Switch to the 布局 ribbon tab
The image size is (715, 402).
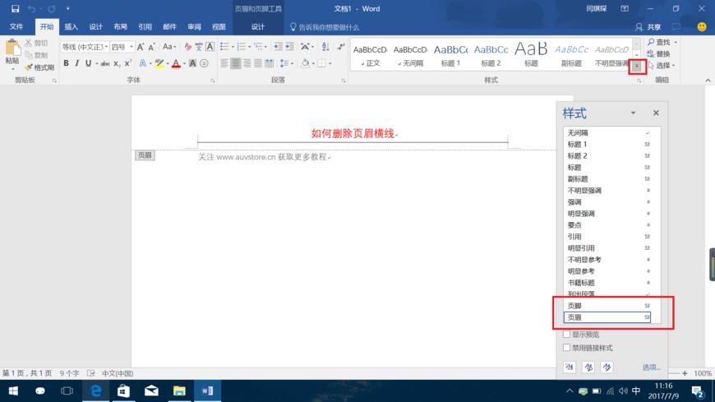pyautogui.click(x=120, y=27)
